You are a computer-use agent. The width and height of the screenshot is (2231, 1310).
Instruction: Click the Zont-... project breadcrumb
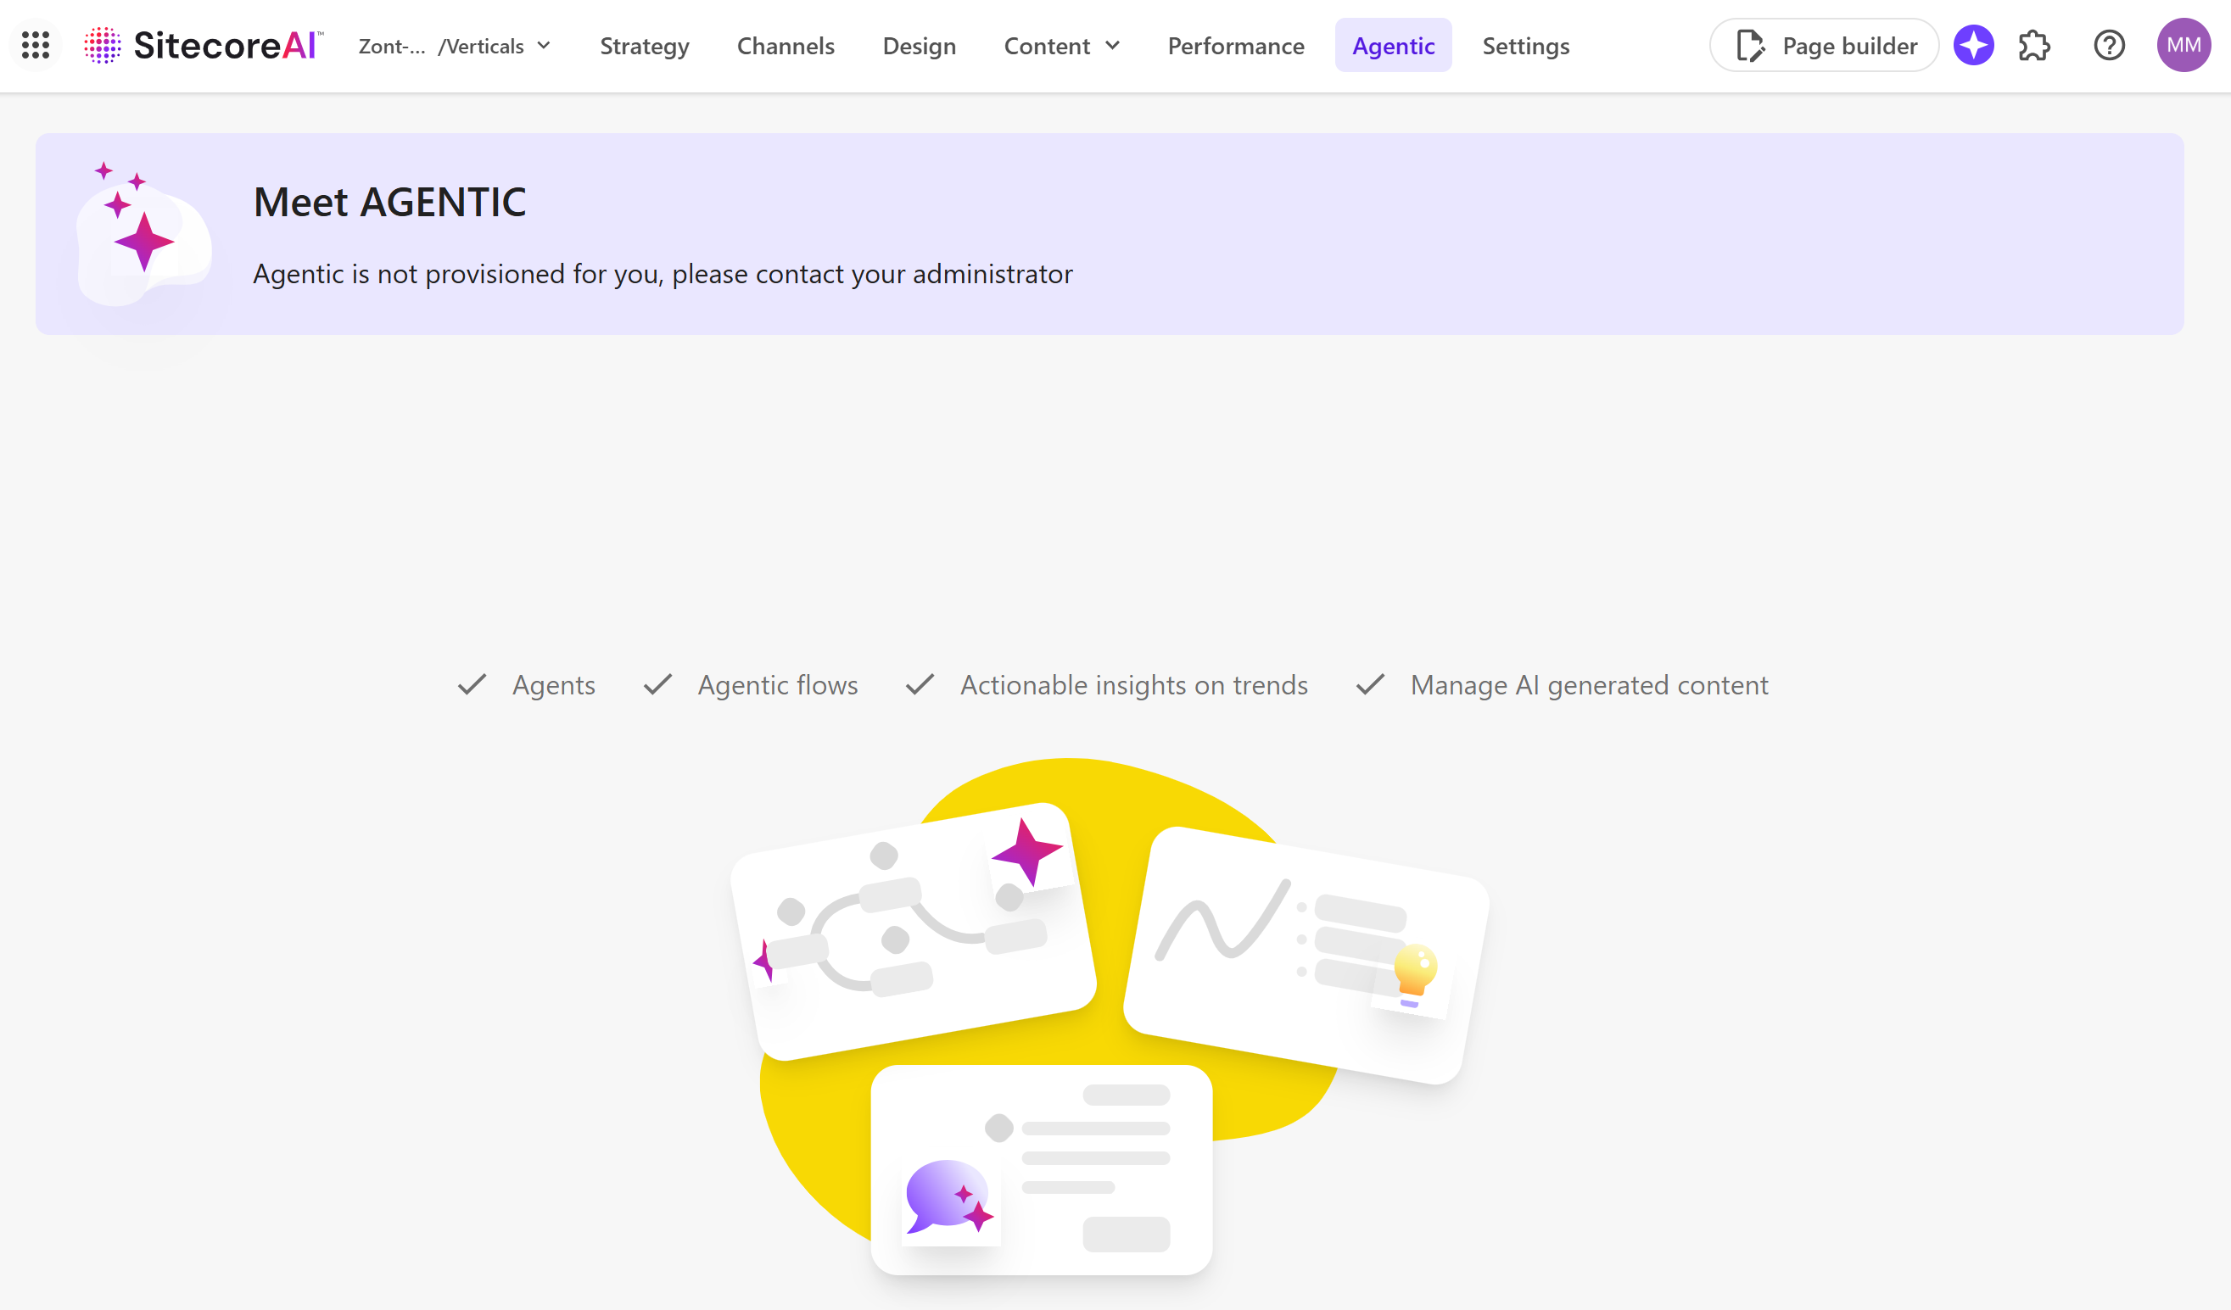[391, 46]
